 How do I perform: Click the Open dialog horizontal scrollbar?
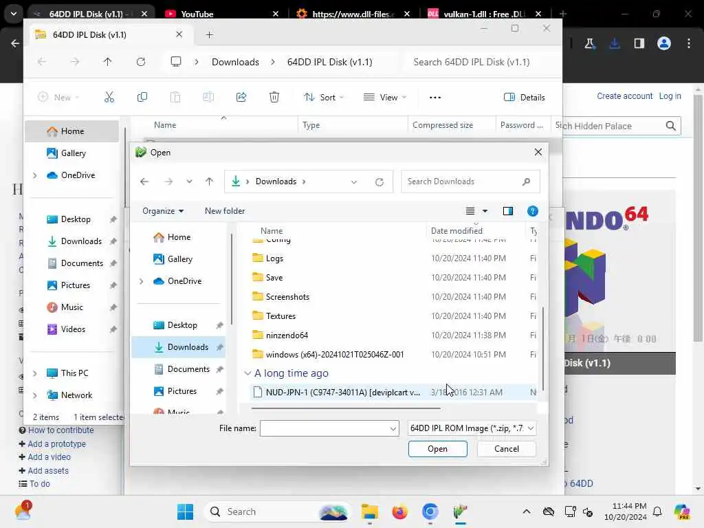tap(346, 408)
